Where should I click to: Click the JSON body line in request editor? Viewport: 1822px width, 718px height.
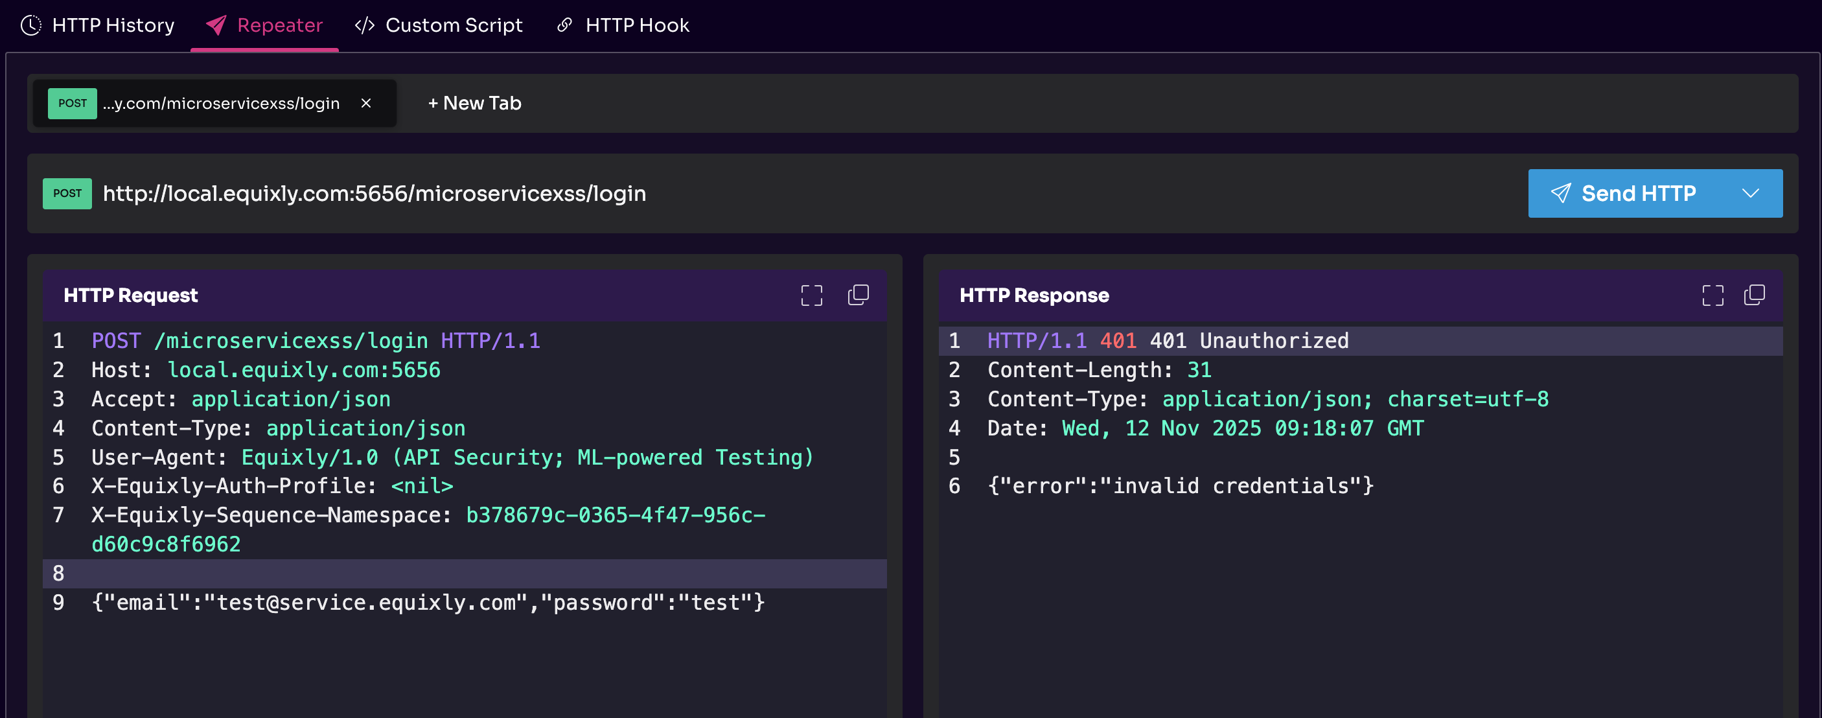pos(428,603)
